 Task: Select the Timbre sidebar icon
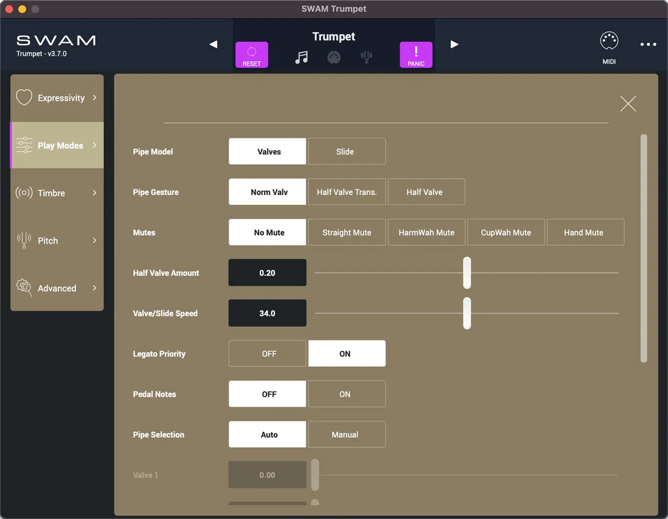(23, 192)
